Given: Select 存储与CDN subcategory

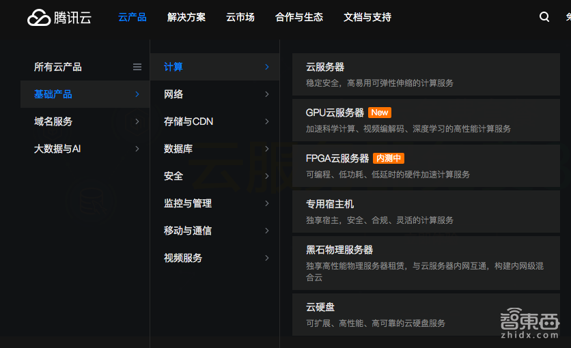Looking at the screenshot, I should [189, 121].
